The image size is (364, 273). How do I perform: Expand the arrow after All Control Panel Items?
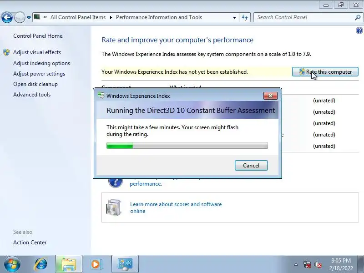[111, 17]
